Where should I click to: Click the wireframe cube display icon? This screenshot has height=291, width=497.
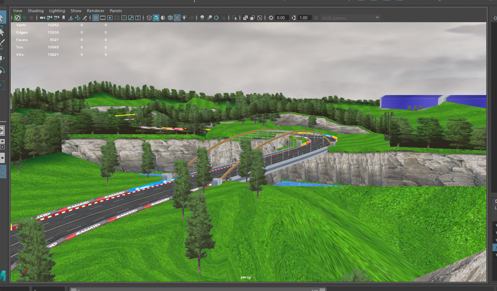point(149,18)
